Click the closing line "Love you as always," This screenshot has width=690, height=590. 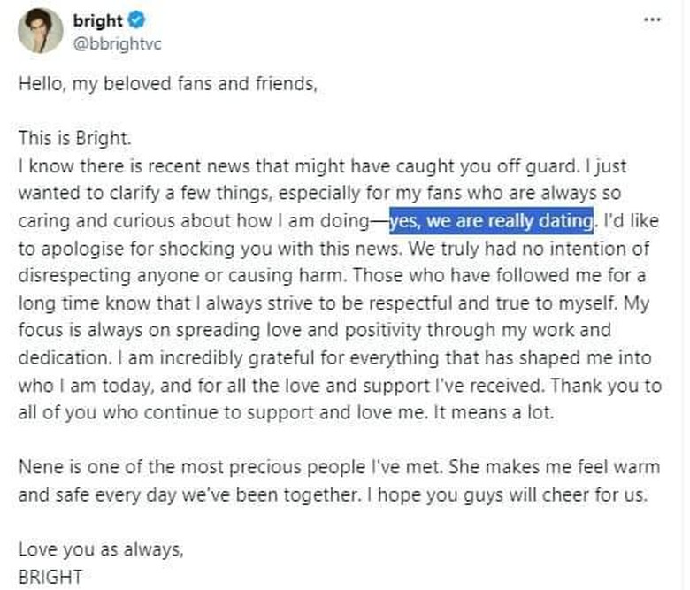(x=101, y=549)
